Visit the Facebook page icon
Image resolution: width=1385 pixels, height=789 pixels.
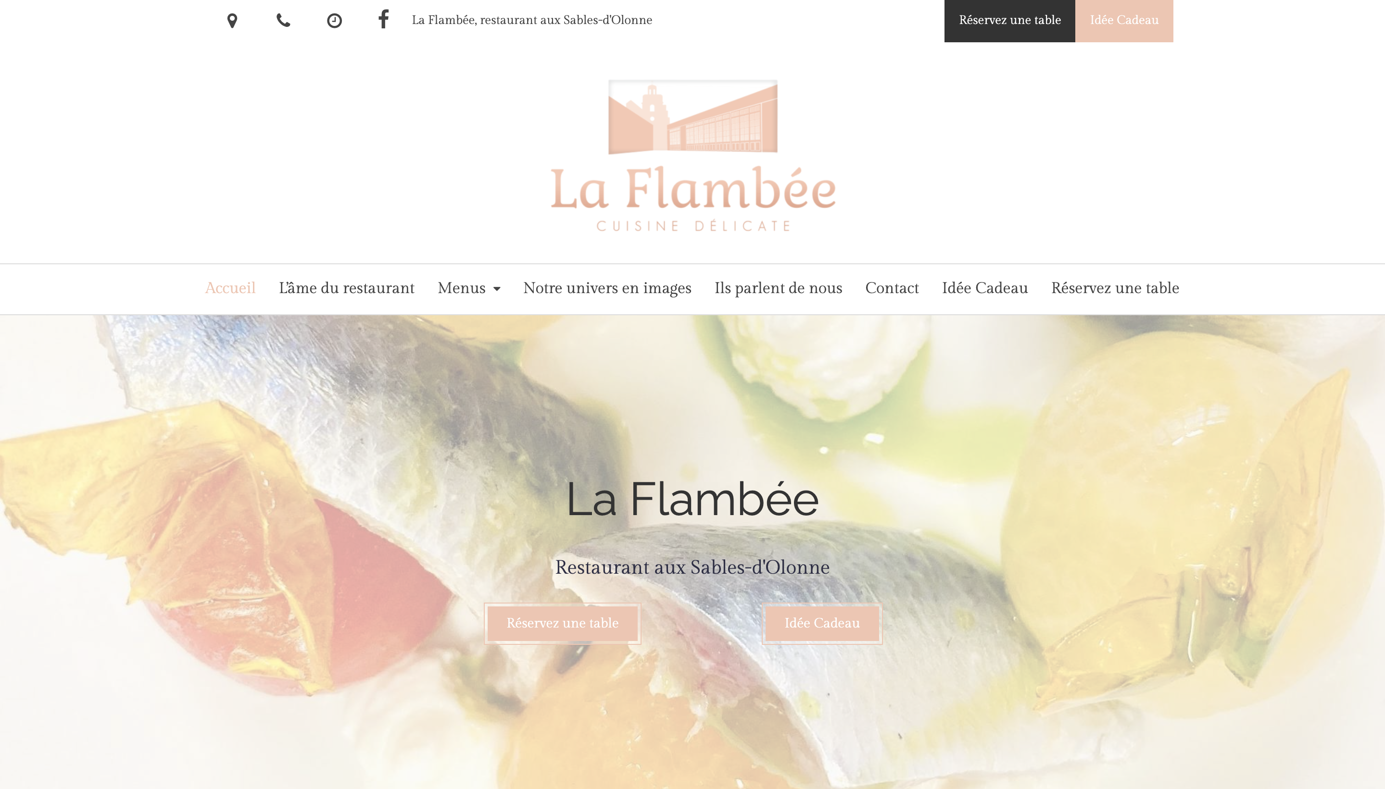(383, 20)
